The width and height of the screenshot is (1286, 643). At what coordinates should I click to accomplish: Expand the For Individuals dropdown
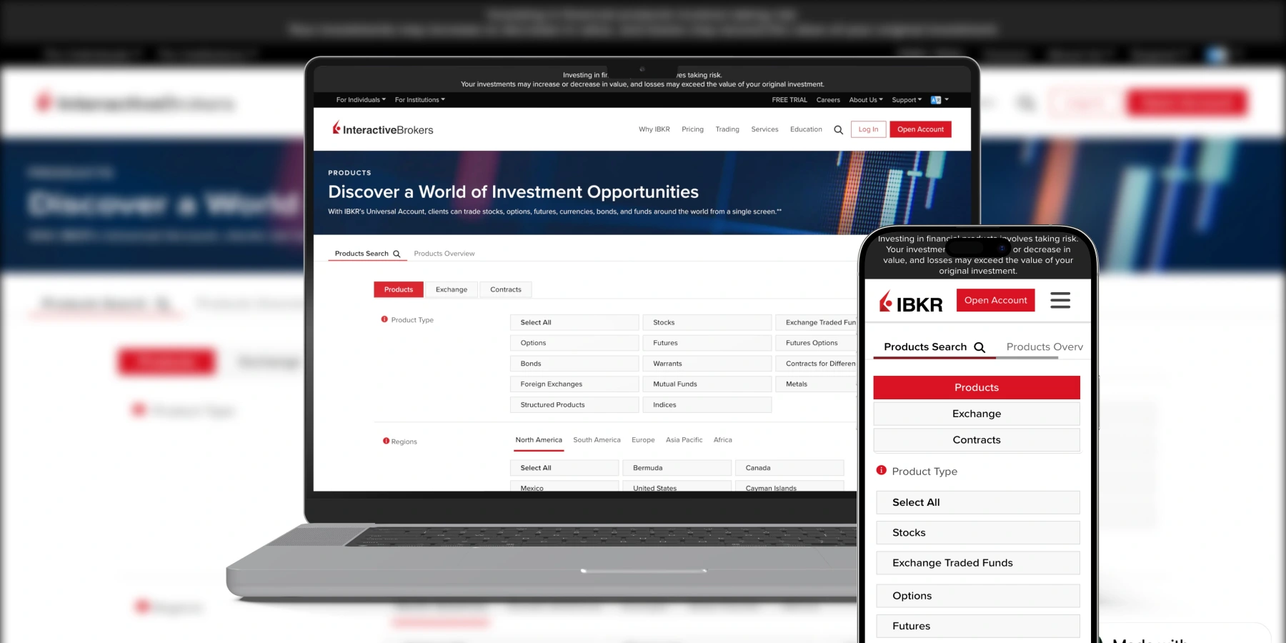[359, 99]
